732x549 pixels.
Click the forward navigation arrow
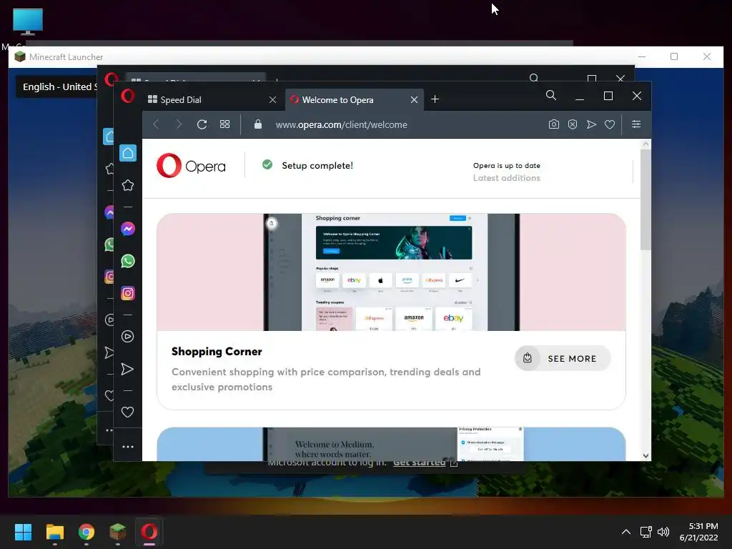pos(179,124)
